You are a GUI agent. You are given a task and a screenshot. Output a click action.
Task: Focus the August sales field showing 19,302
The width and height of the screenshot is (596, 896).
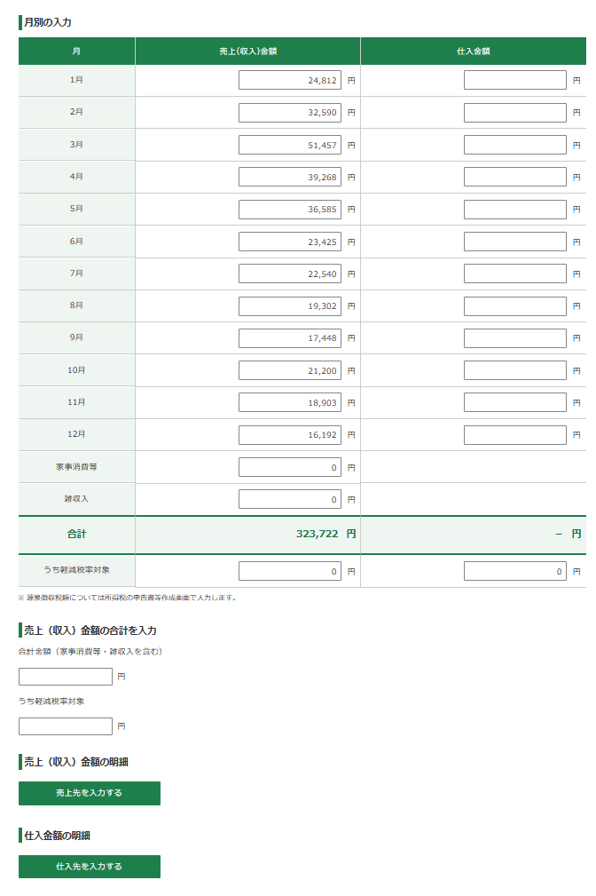tap(289, 306)
